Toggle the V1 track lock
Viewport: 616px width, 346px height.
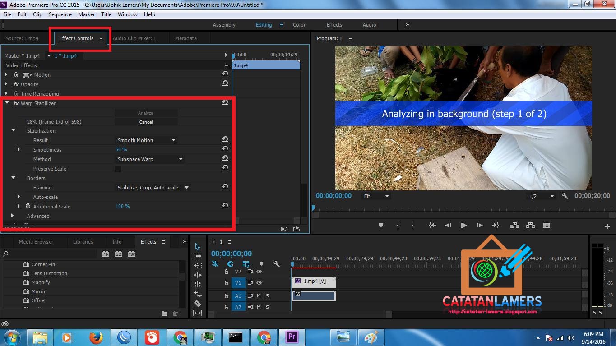pos(227,283)
